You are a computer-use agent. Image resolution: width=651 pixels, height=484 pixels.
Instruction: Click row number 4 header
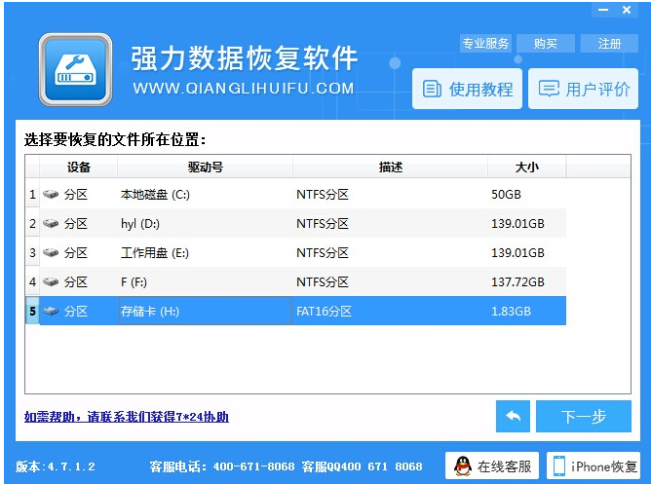tap(32, 282)
